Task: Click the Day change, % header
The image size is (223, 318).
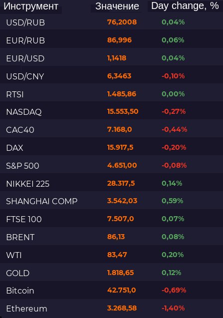Action: (x=185, y=5)
